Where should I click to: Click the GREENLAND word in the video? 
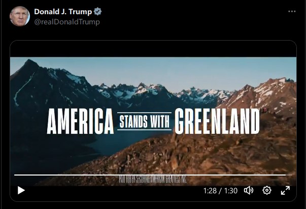click(217, 121)
